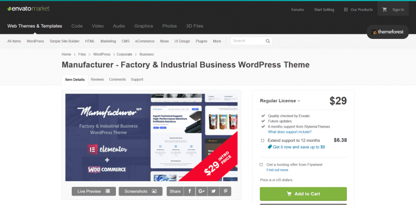Switch to the Support tab
Screen dimensions: 416x205
pos(137,79)
